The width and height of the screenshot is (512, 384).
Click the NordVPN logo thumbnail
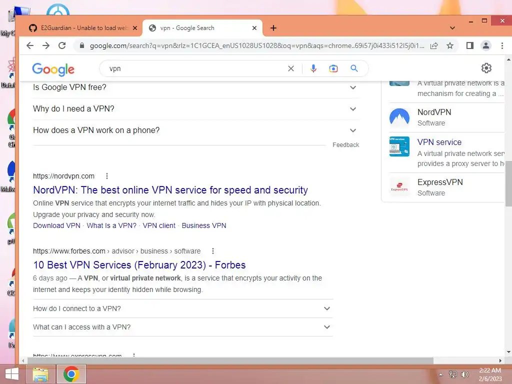399,117
